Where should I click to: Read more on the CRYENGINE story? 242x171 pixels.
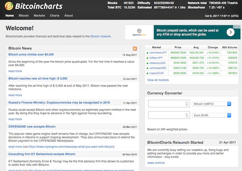click(x=15, y=147)
